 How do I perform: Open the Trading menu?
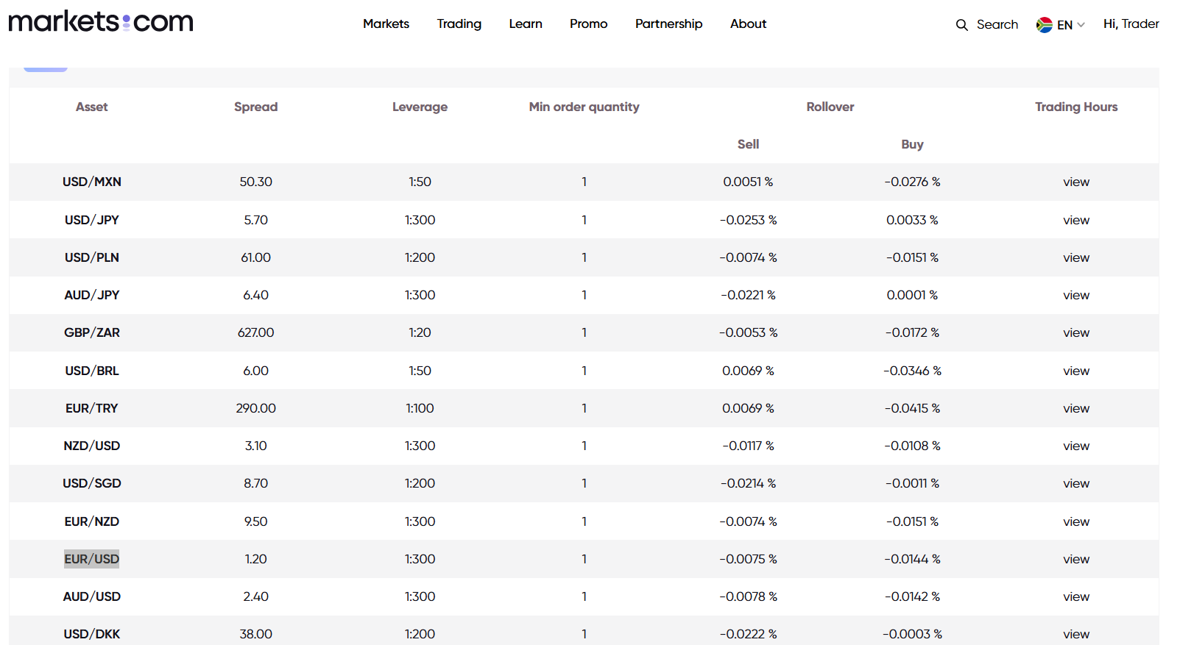(459, 24)
